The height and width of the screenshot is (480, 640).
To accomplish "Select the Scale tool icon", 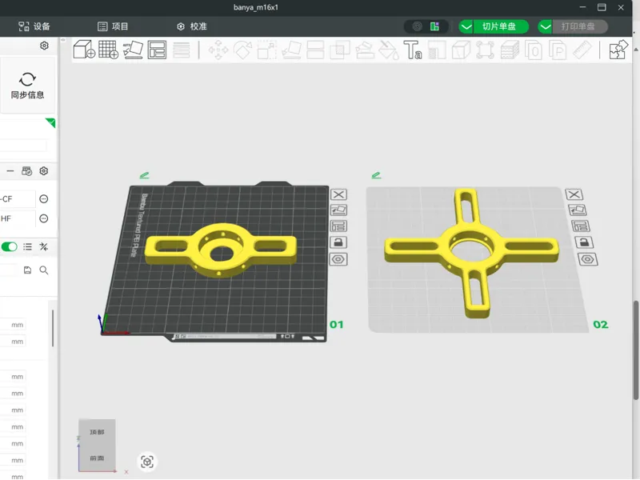I will [267, 50].
